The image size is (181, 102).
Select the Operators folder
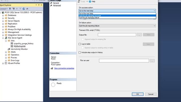(x=15, y=55)
